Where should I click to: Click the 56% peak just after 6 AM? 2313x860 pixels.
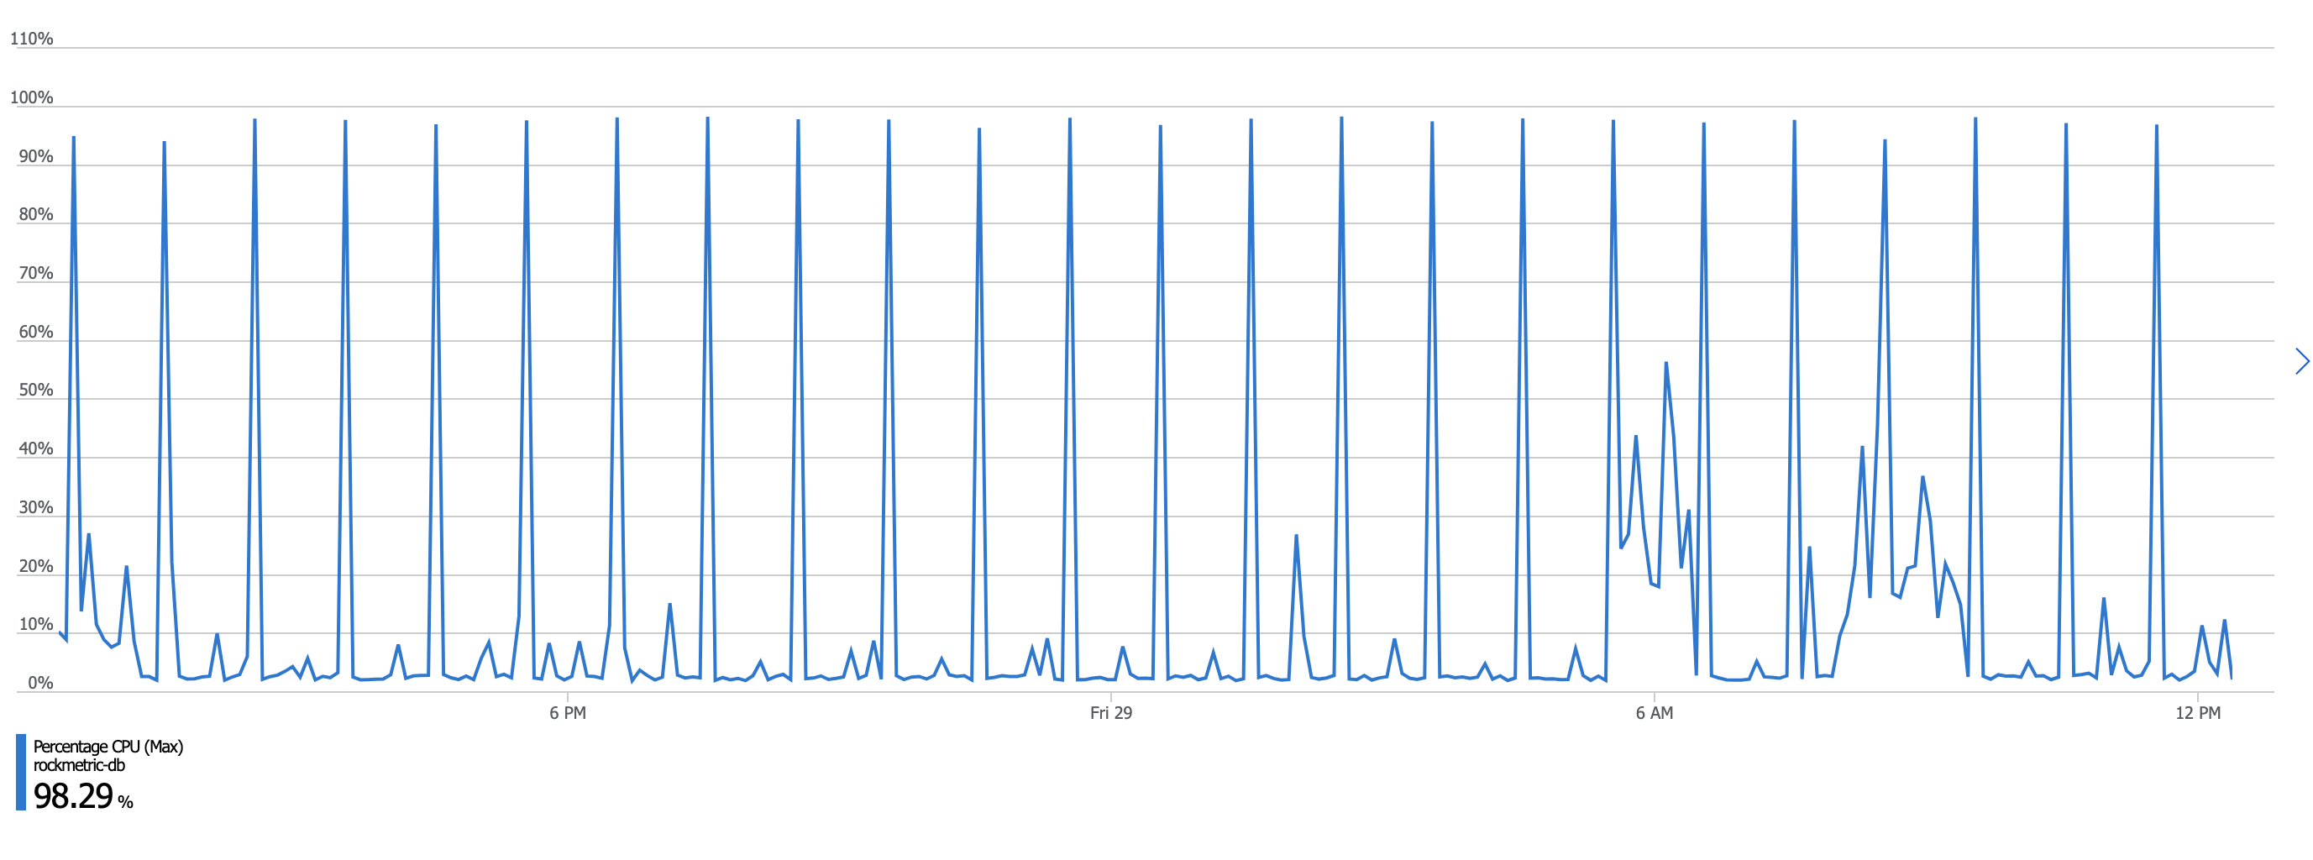point(1665,364)
